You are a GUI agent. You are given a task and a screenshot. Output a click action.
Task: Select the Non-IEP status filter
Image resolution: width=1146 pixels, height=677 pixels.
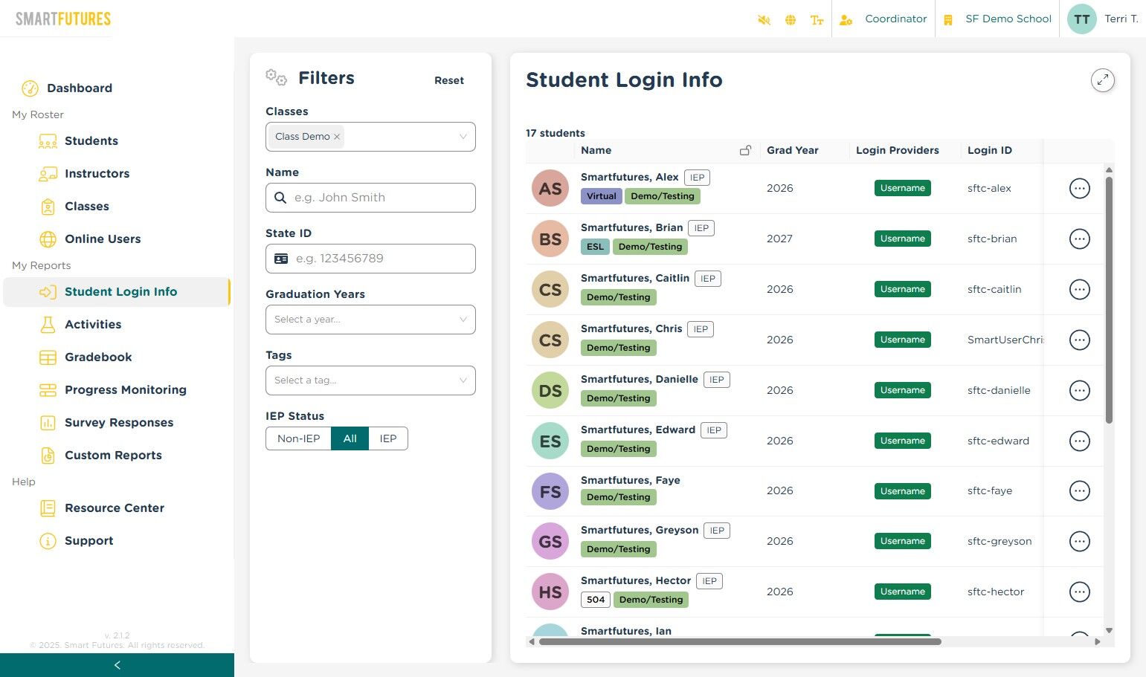[x=298, y=438]
